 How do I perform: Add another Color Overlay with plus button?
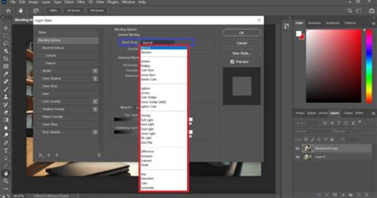click(x=95, y=102)
